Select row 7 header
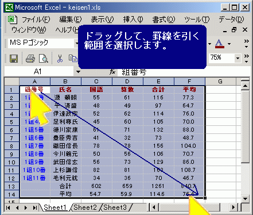 pyautogui.click(x=11, y=138)
